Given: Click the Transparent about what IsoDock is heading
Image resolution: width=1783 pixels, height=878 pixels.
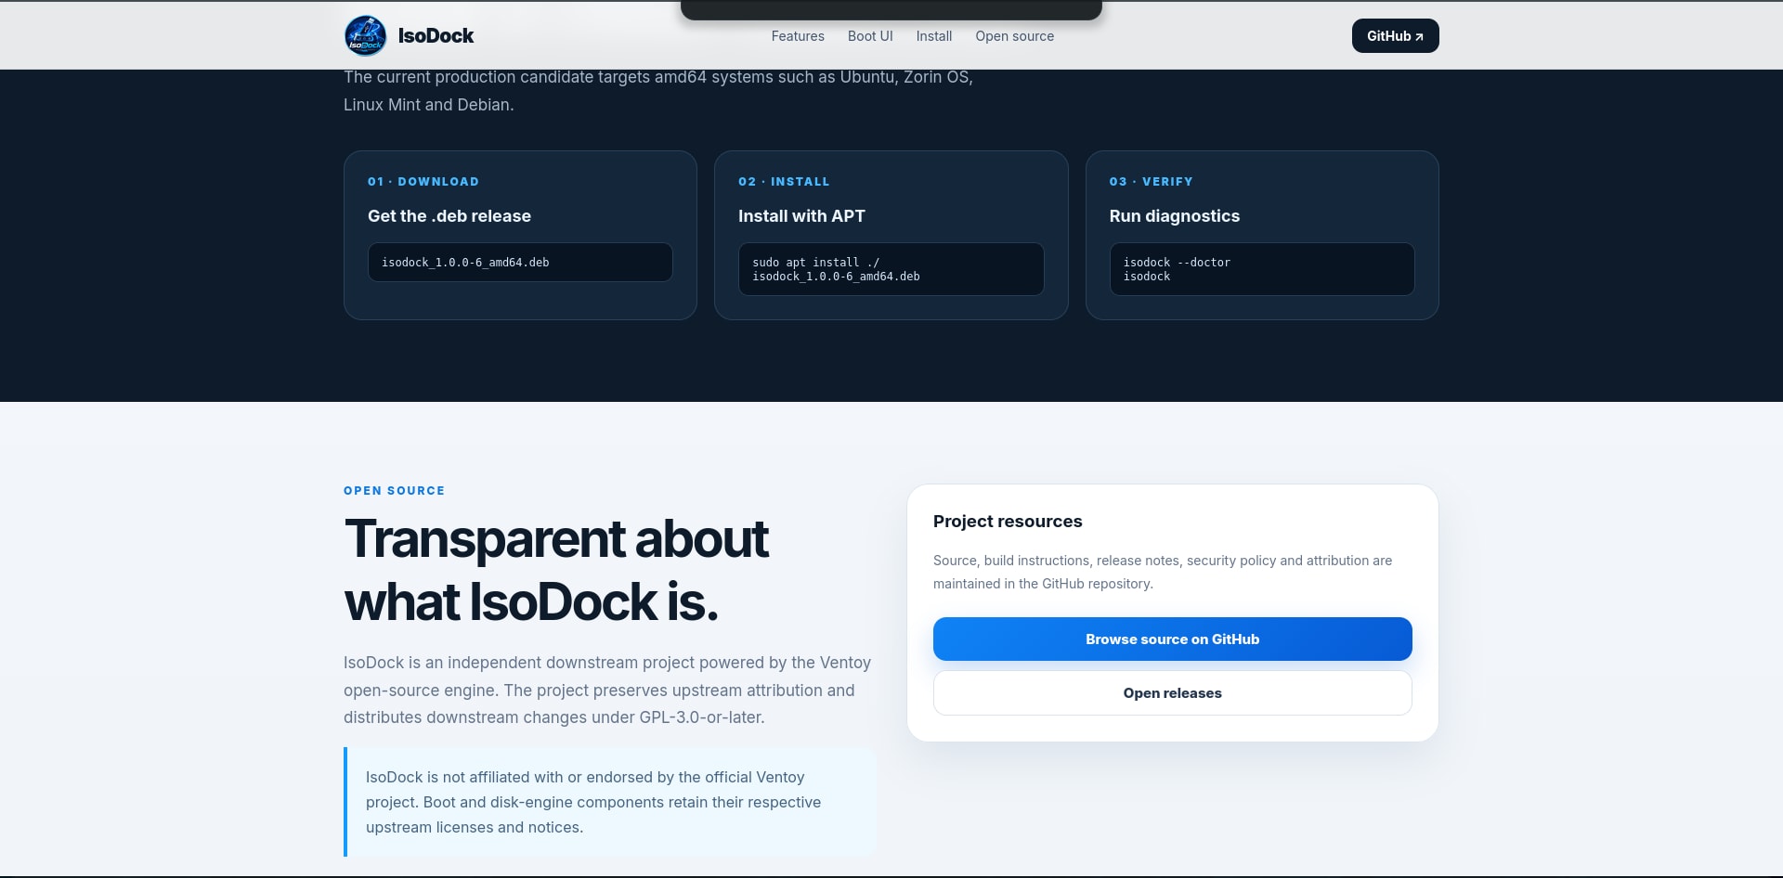Looking at the screenshot, I should point(557,570).
